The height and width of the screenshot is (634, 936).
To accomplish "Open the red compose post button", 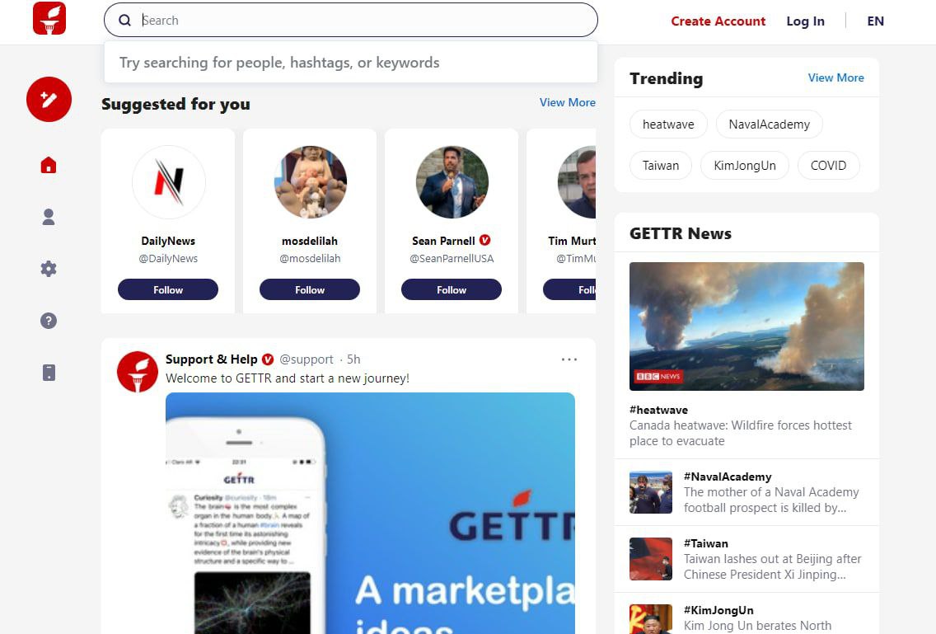I will (49, 99).
